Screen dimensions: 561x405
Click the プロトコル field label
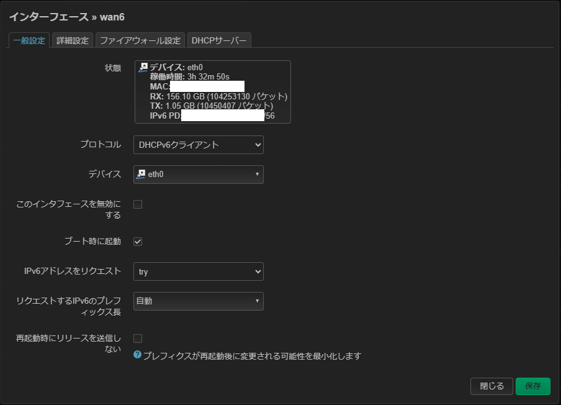(101, 144)
